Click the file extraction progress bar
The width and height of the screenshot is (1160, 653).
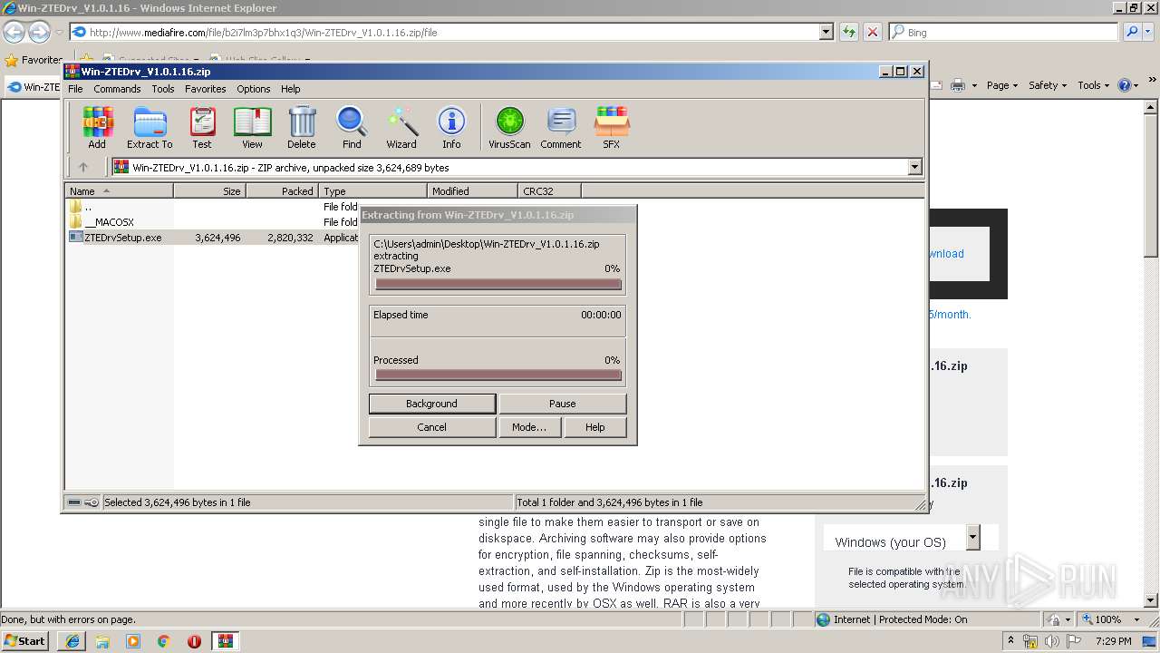(x=498, y=284)
